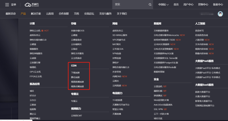Image resolution: width=228 pixels, height=121 pixels.
Task: Open 弹性云主机 HOT product link
Action: 39,31
